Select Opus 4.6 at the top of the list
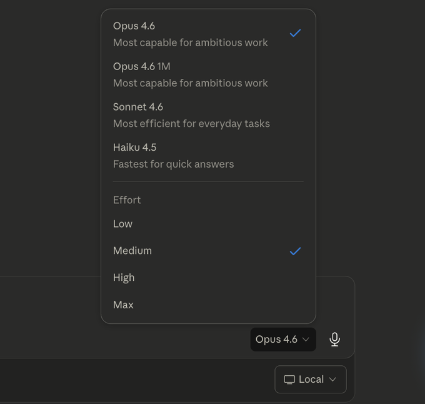425x404 pixels. pyautogui.click(x=134, y=26)
